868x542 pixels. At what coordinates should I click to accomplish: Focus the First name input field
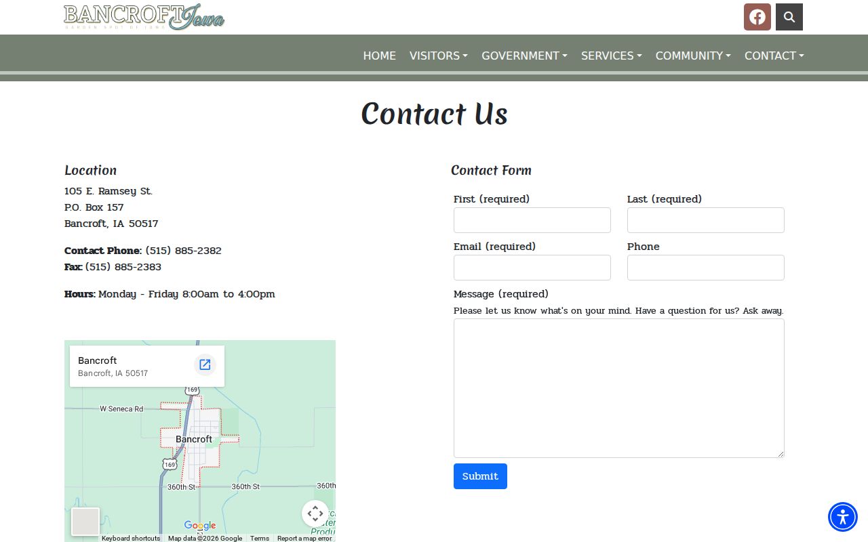coord(532,220)
